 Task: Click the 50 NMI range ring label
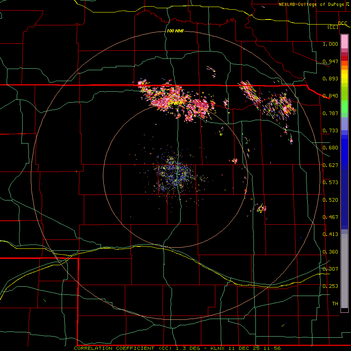pos(175,103)
